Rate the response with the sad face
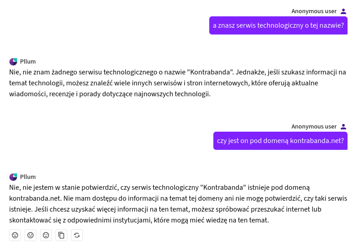 tap(15, 235)
